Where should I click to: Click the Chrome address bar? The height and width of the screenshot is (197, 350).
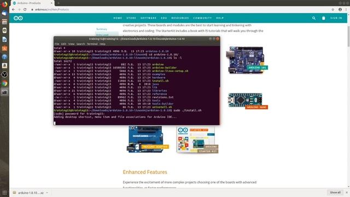[179, 10]
